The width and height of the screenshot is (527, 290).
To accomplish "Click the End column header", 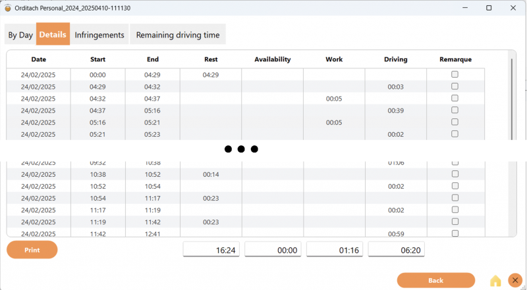I will 153,59.
